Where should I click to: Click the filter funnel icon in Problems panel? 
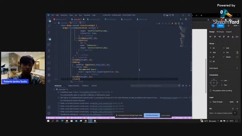click(179, 86)
